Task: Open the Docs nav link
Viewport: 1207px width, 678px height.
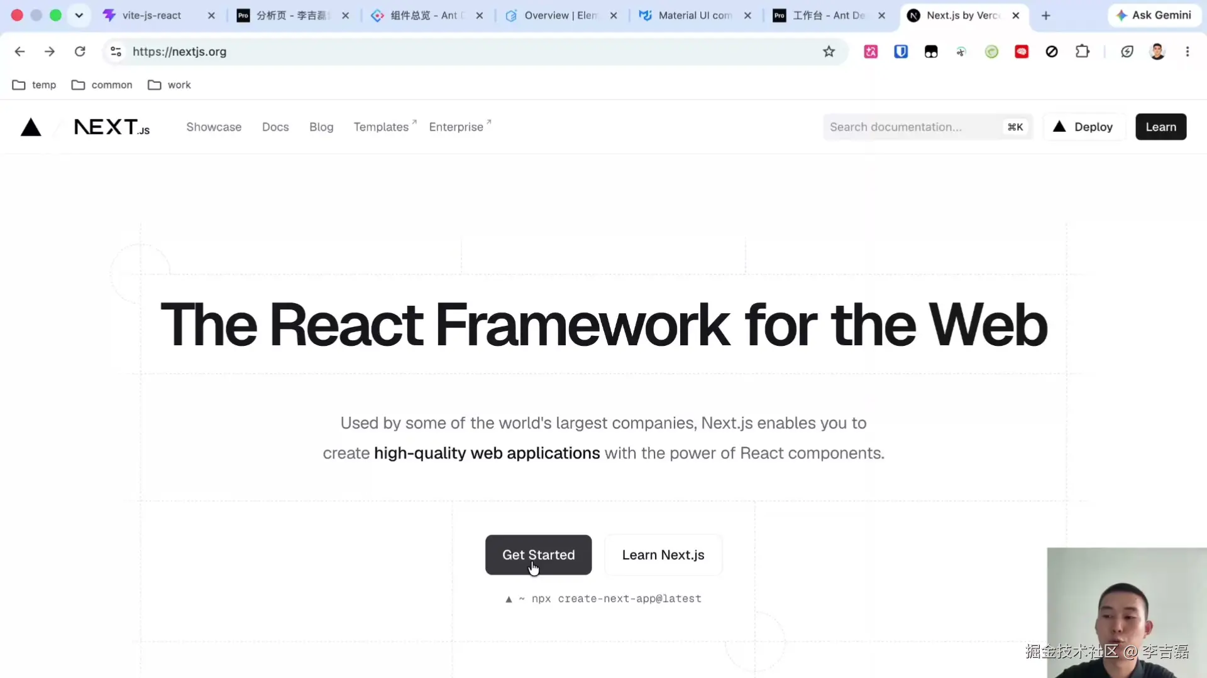Action: [x=275, y=127]
